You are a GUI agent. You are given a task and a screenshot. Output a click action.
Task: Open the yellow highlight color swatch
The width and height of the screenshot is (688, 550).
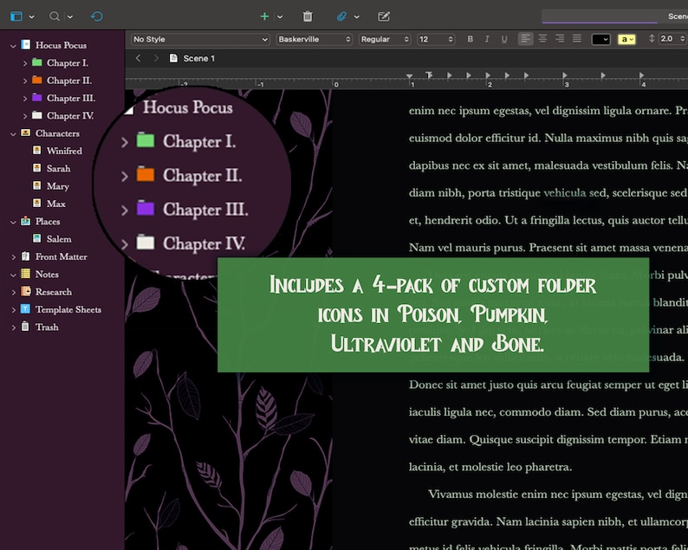[626, 40]
